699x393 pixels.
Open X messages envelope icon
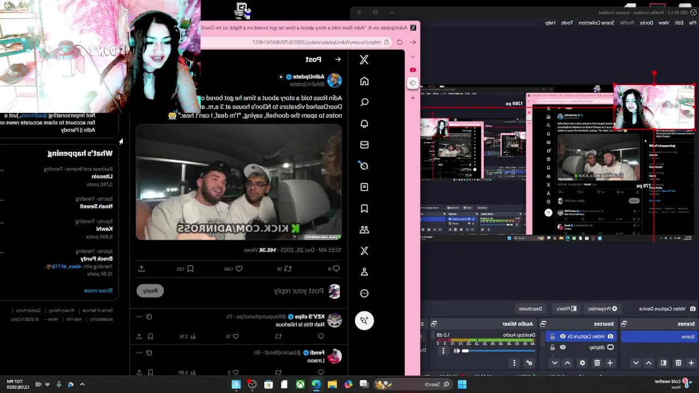pos(364,145)
